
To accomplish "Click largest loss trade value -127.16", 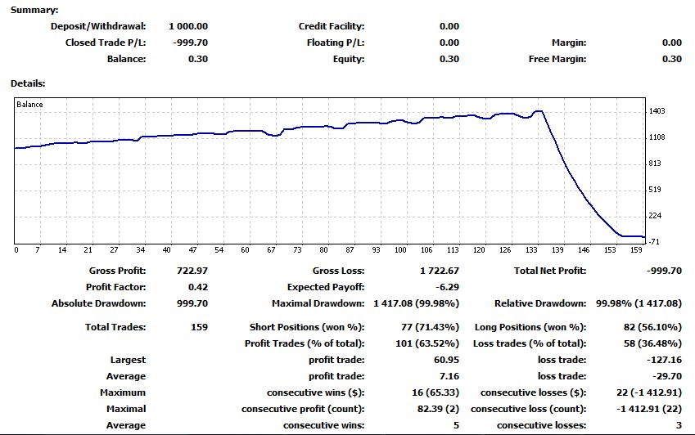I will pyautogui.click(x=664, y=360).
